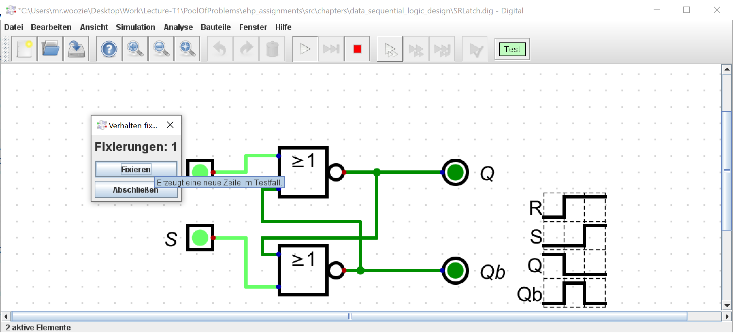
Task: Click the horizontal scrollbar thumb
Action: (350, 316)
